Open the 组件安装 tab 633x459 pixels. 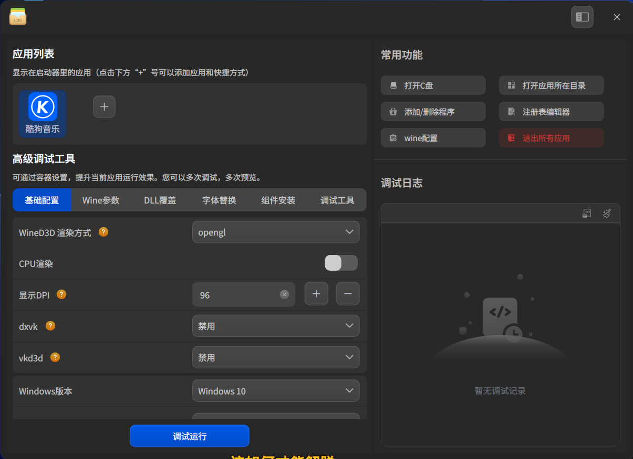point(278,200)
